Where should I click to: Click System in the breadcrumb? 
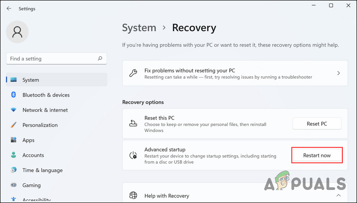tap(139, 28)
